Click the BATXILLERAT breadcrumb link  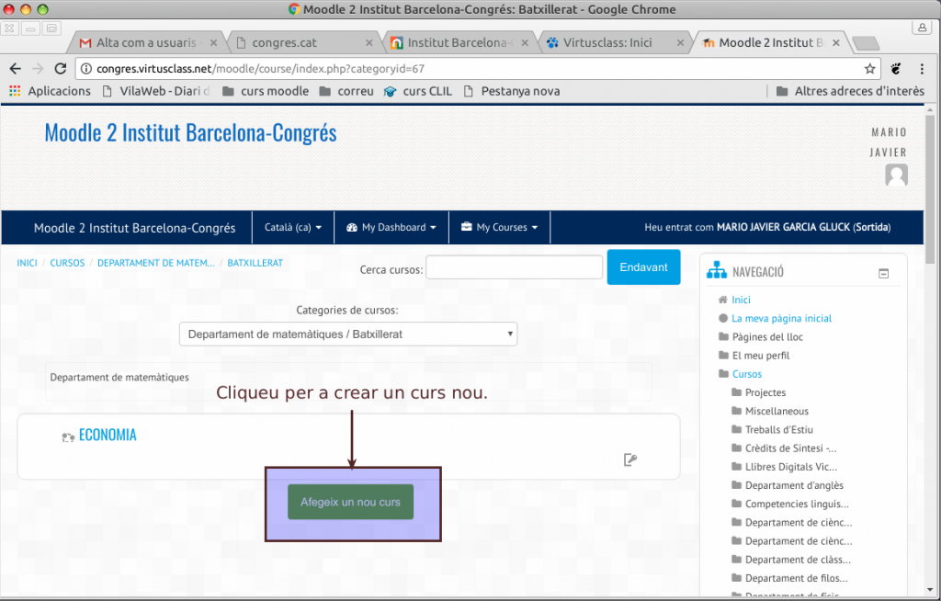pyautogui.click(x=255, y=263)
